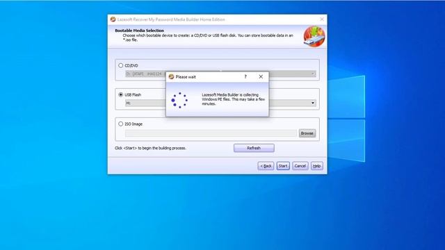
Task: Click the Lazesoft Media Builder title bar icon
Action: (x=113, y=19)
